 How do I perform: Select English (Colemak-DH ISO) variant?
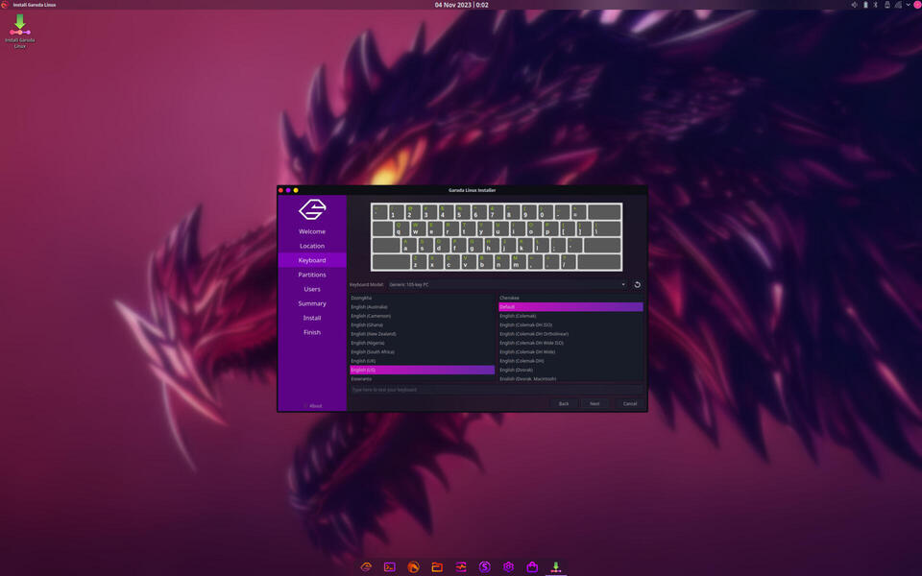click(570, 325)
